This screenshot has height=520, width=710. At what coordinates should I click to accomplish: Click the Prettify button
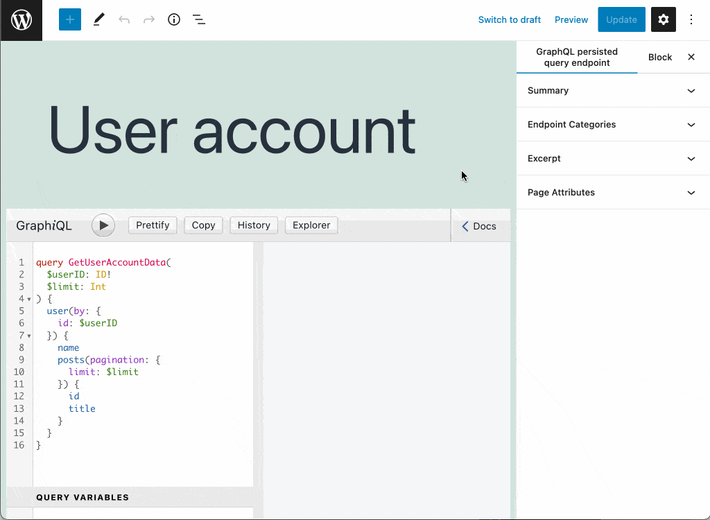click(153, 225)
